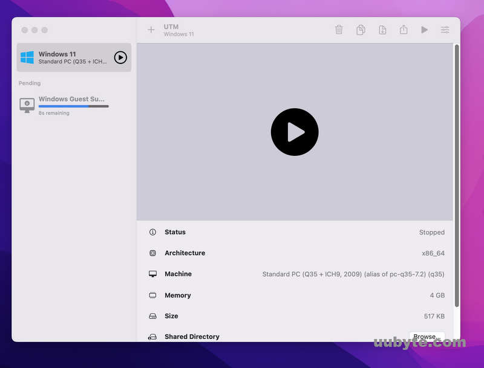Click the 'Stopped' status value

tap(431, 233)
